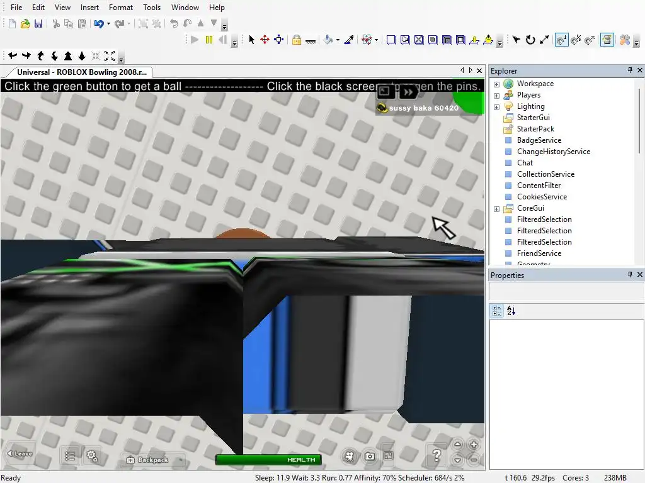Click the padlock Lock tool icon
Image resolution: width=645 pixels, height=483 pixels.
click(x=297, y=40)
